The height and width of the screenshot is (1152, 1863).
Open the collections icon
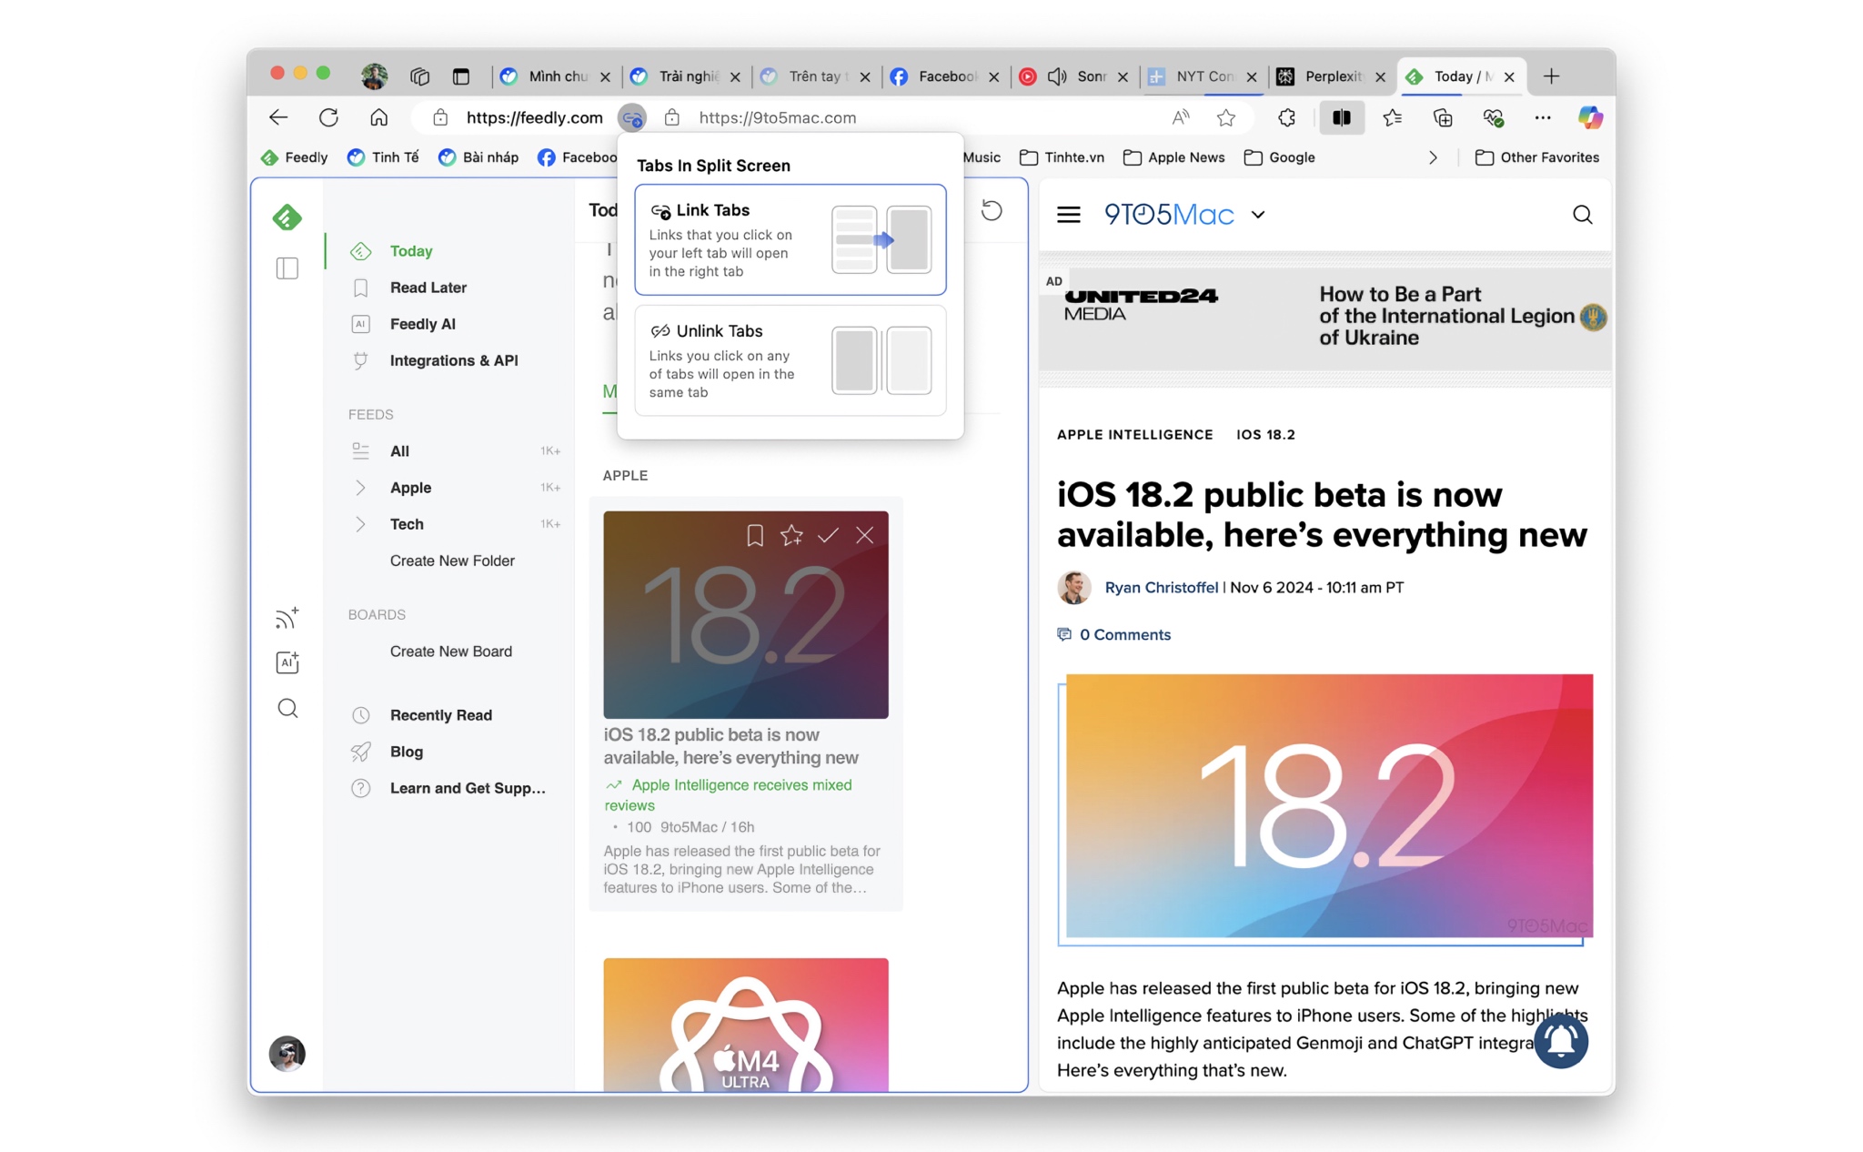pyautogui.click(x=1443, y=117)
